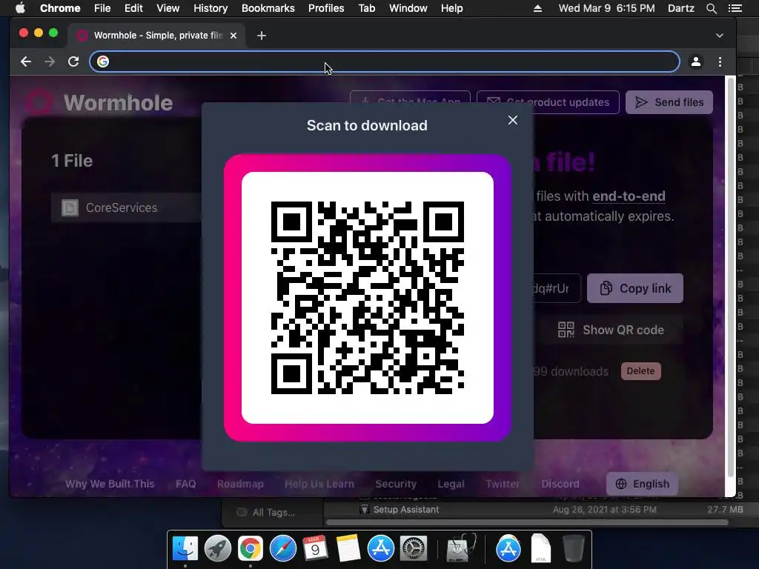Open the Tab menu
This screenshot has height=569, width=759.
[366, 8]
